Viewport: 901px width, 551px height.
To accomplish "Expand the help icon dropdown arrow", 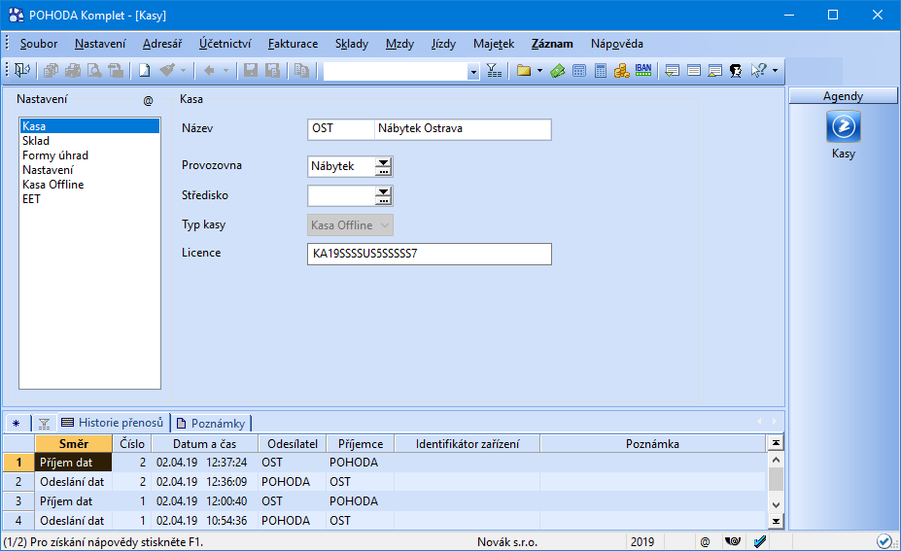I will click(x=776, y=71).
